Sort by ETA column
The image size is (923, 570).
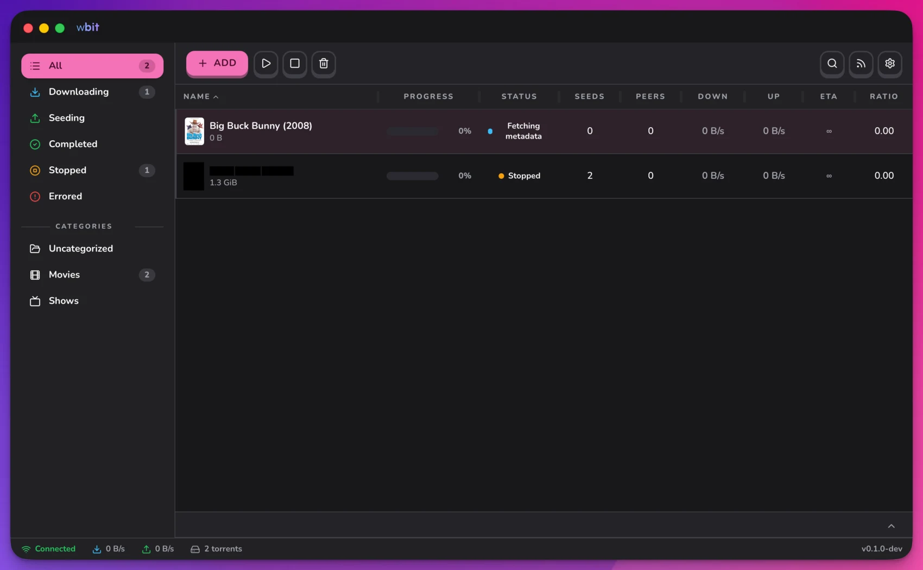pyautogui.click(x=829, y=97)
